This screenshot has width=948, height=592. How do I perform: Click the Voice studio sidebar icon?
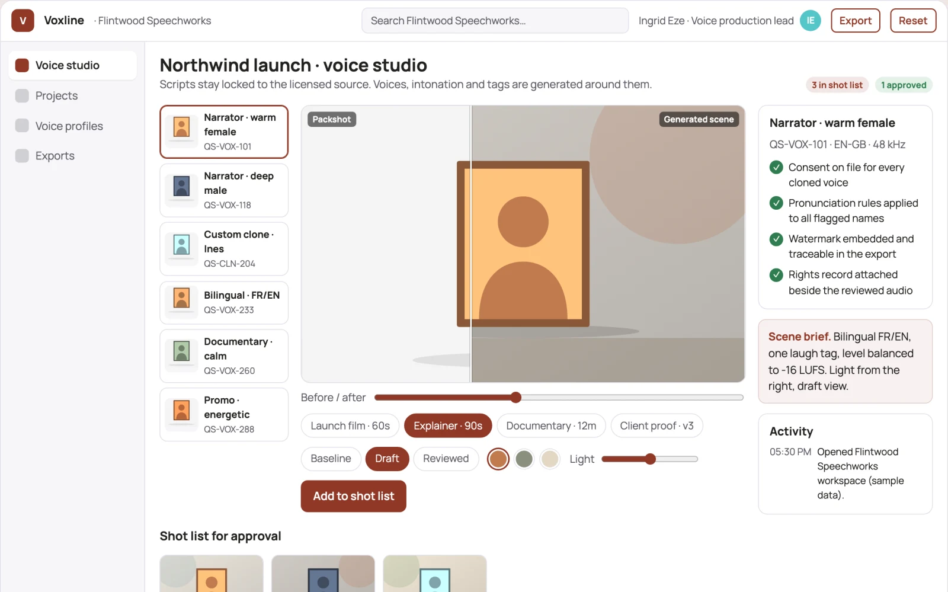(22, 65)
